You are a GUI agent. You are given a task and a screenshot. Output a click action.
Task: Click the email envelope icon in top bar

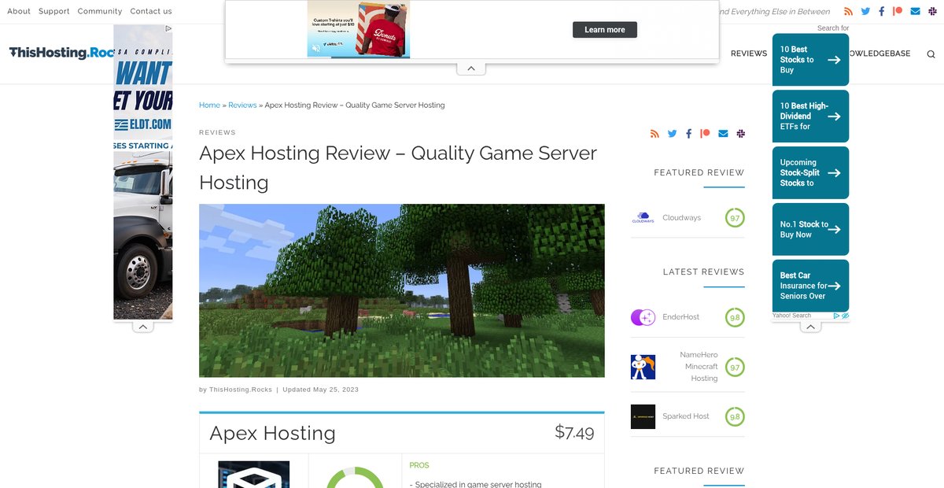[x=915, y=12]
